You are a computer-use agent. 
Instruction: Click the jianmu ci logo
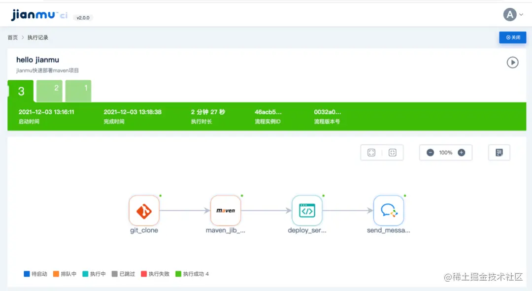[x=39, y=15]
